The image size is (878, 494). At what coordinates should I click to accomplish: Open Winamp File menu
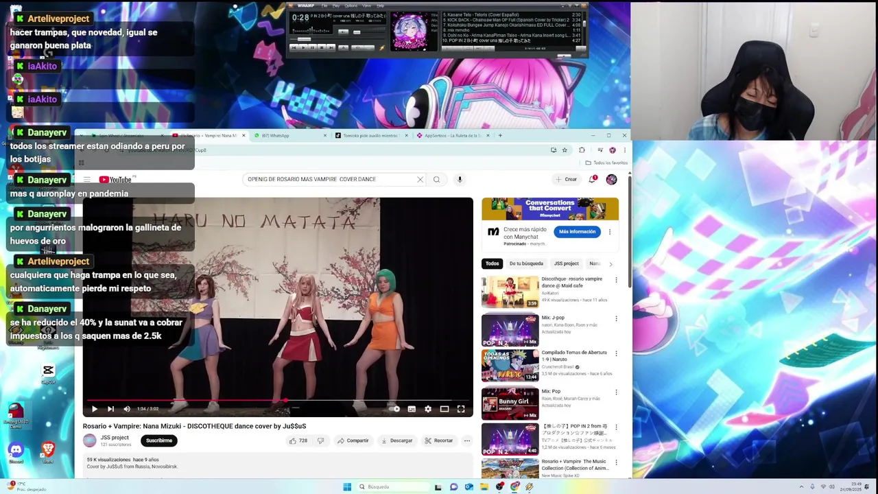click(x=324, y=5)
